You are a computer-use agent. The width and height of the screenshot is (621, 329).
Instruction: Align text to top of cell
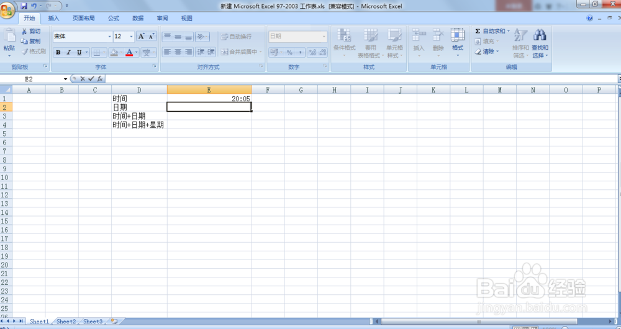(x=168, y=37)
